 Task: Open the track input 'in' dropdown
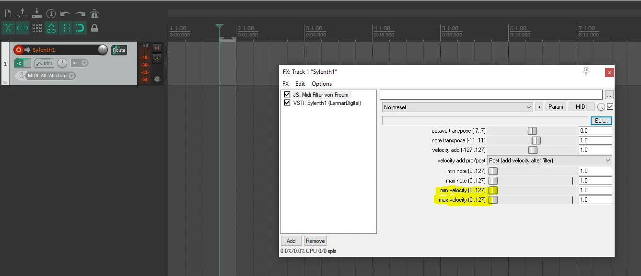80,63
